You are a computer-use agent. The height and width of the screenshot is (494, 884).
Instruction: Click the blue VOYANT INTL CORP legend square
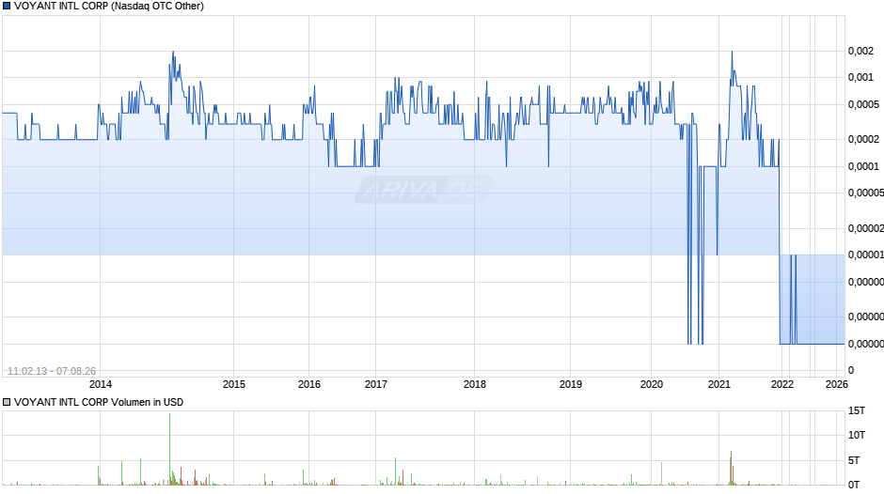pyautogui.click(x=7, y=7)
